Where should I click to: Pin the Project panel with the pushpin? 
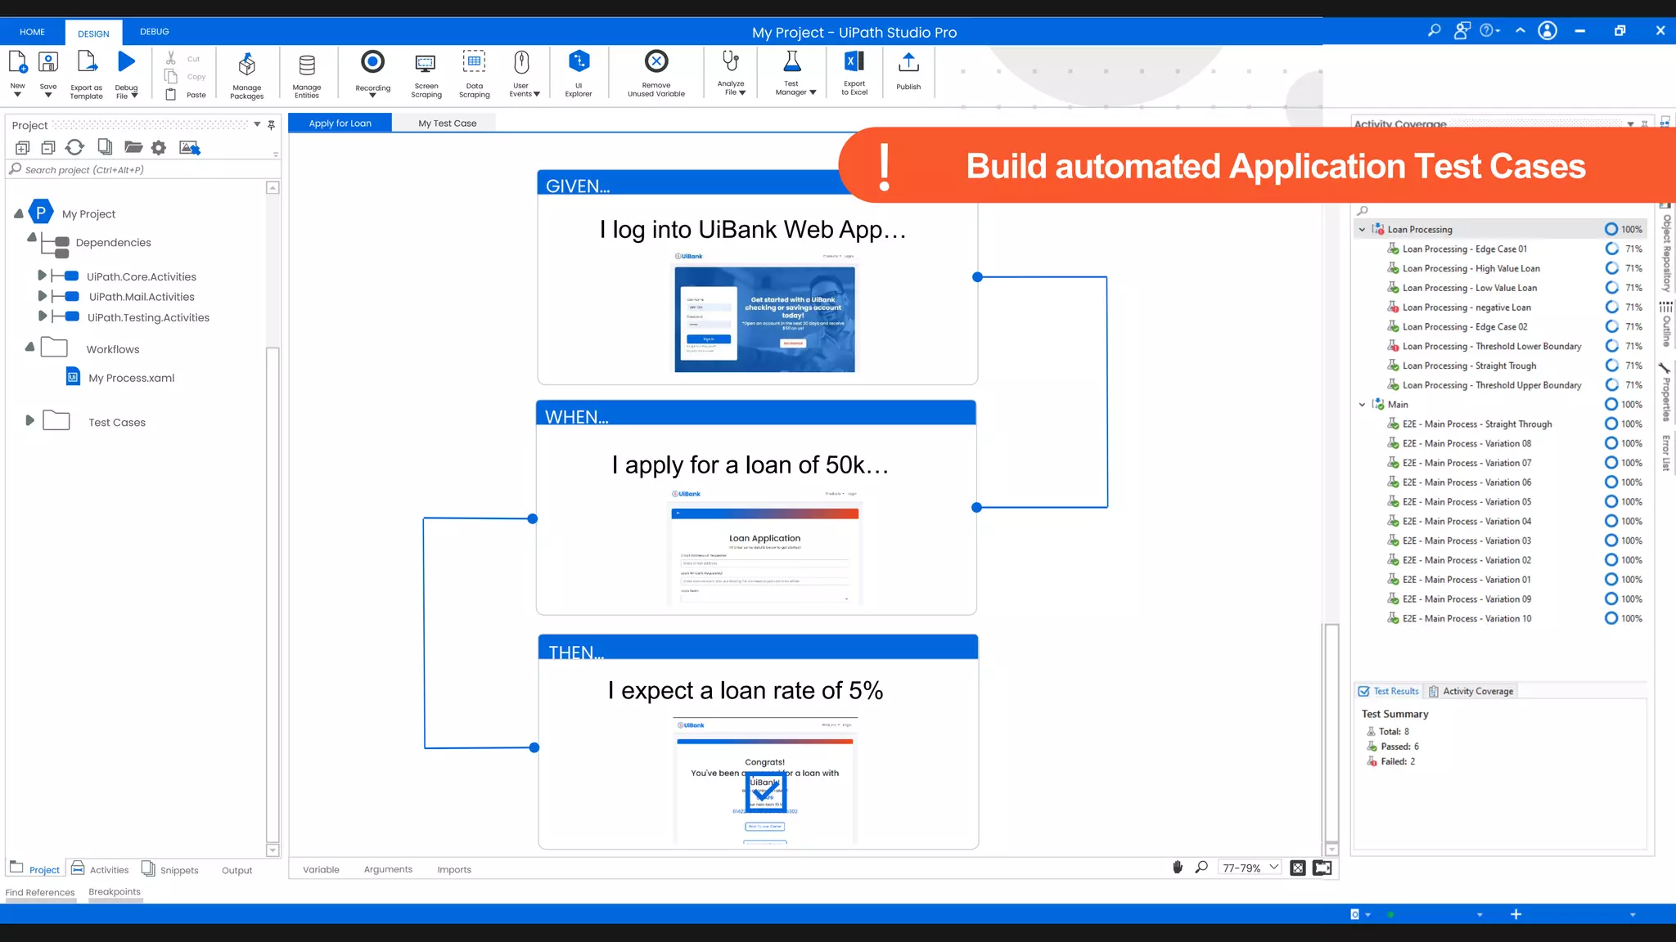[x=272, y=125]
